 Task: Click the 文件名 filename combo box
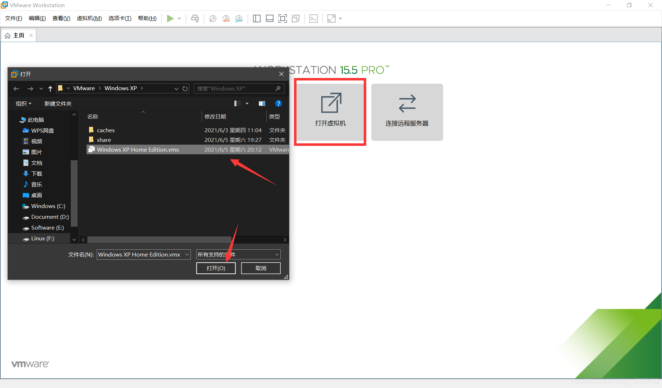pos(144,254)
